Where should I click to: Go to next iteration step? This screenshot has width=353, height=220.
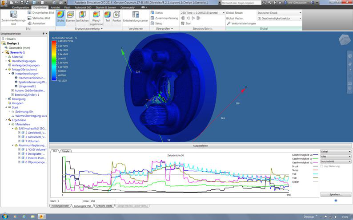[x=193, y=18]
